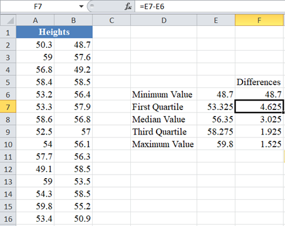
Task: Click the Maximum Value label
Action: click(164, 144)
